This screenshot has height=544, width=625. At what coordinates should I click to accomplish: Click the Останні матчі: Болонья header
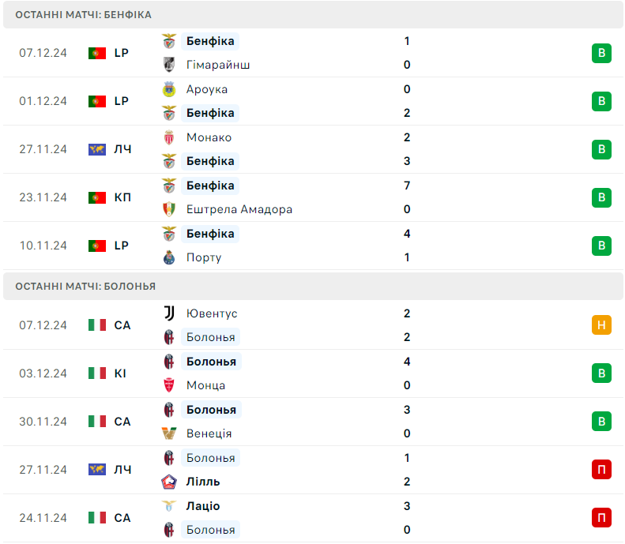pos(313,287)
